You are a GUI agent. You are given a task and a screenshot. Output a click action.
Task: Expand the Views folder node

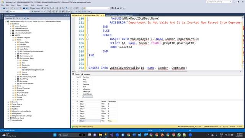coord(13,86)
